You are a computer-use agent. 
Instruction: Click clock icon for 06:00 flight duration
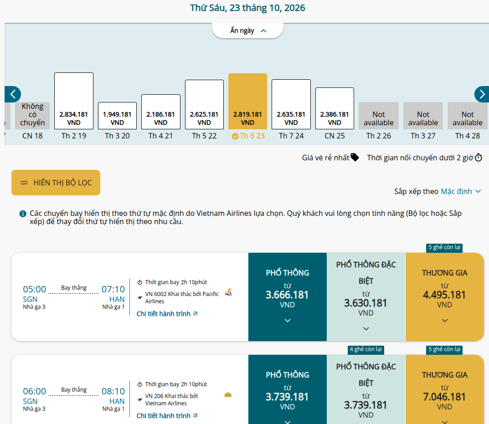[x=140, y=384]
